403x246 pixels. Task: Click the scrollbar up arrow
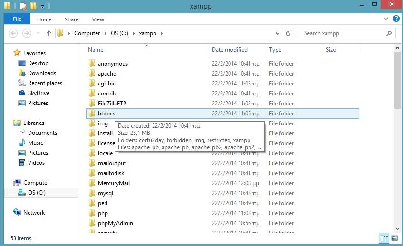397,48
